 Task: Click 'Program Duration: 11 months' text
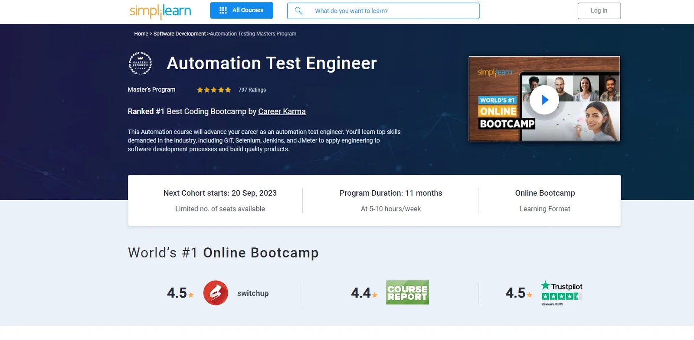(x=391, y=193)
